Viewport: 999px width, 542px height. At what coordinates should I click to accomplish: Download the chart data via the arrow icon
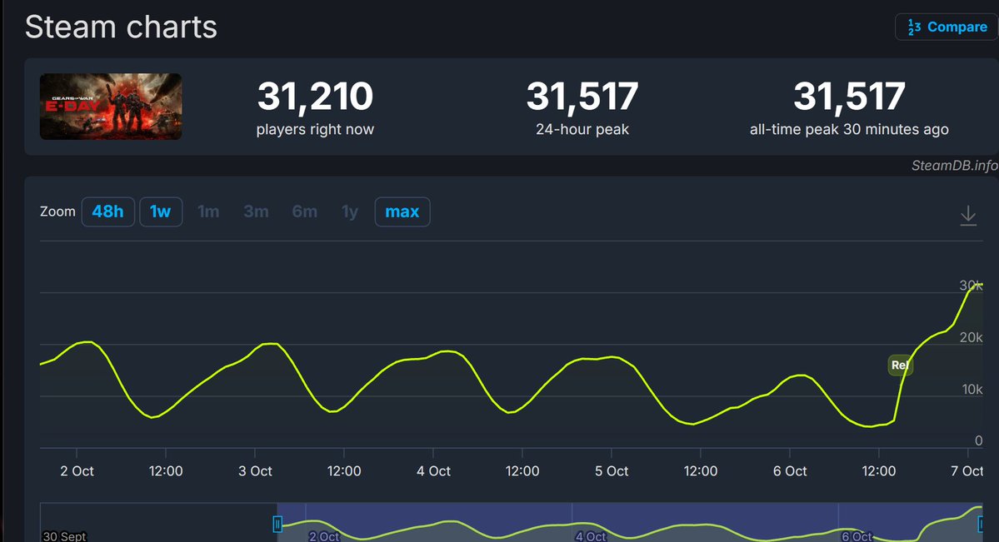968,216
